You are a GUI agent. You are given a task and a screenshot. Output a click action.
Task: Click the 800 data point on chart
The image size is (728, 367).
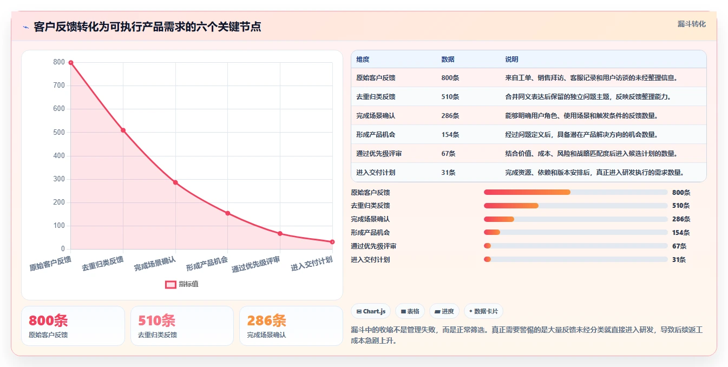pyautogui.click(x=71, y=63)
